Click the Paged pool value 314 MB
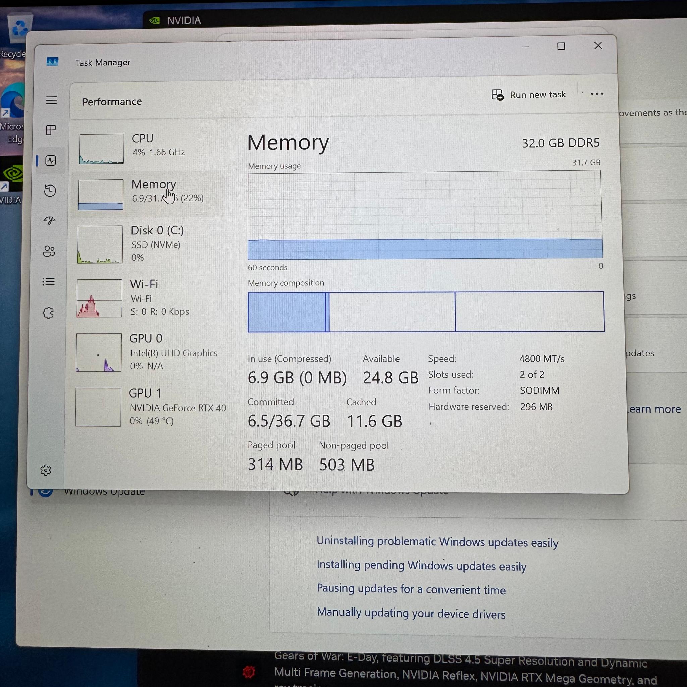This screenshot has height=687, width=687. pyautogui.click(x=275, y=464)
